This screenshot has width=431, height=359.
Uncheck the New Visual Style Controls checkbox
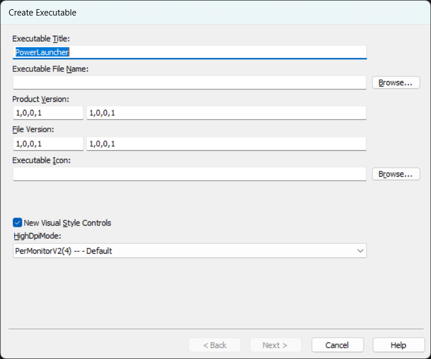(17, 223)
